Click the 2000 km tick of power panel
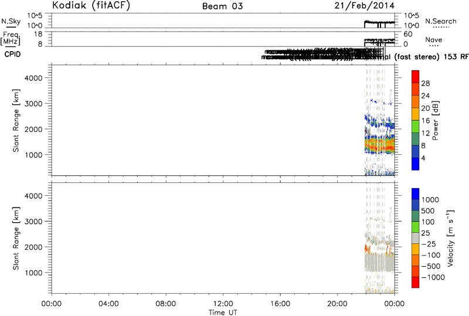Image resolution: width=469 pixels, height=316 pixels. [x=33, y=129]
